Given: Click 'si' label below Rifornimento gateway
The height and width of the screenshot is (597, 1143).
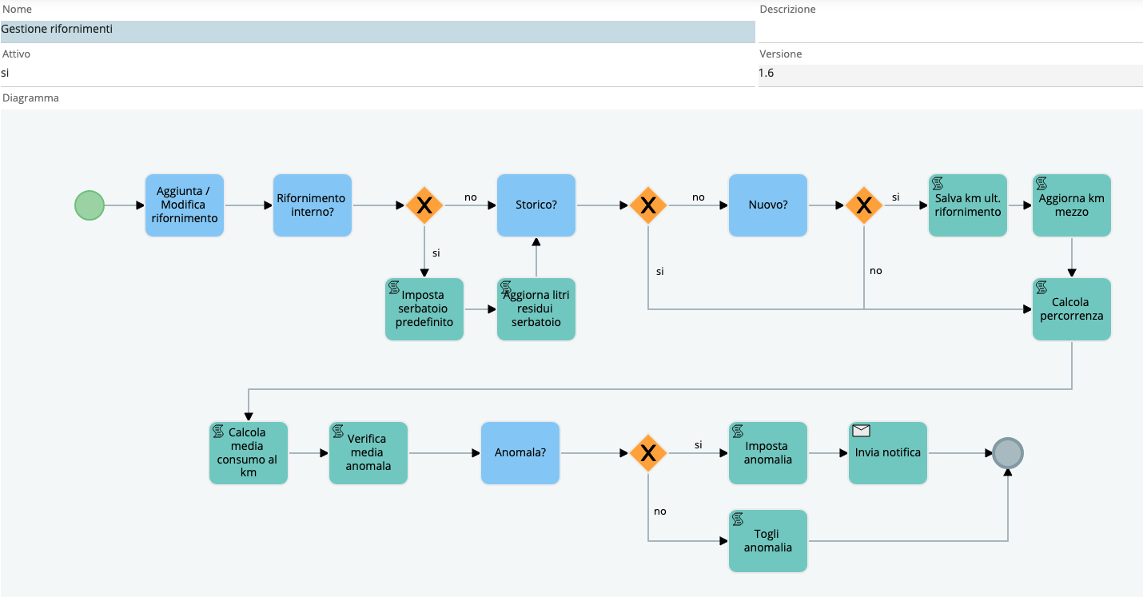Looking at the screenshot, I should pos(436,253).
